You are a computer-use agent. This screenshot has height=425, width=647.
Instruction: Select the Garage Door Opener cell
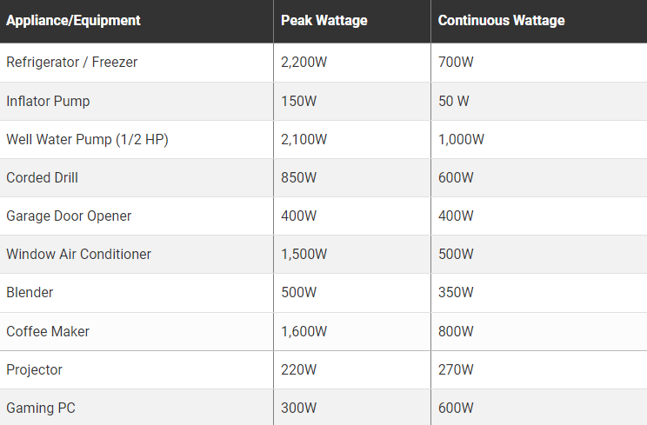pos(69,216)
